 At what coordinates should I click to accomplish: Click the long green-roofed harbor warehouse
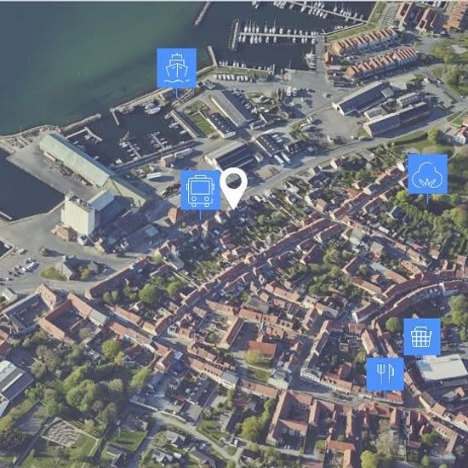coord(75,159)
